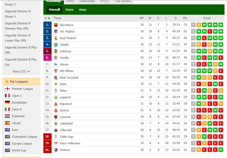Click Sevilla's most recent red L badge
Viewport: 227px width, 158px height.
(221, 58)
